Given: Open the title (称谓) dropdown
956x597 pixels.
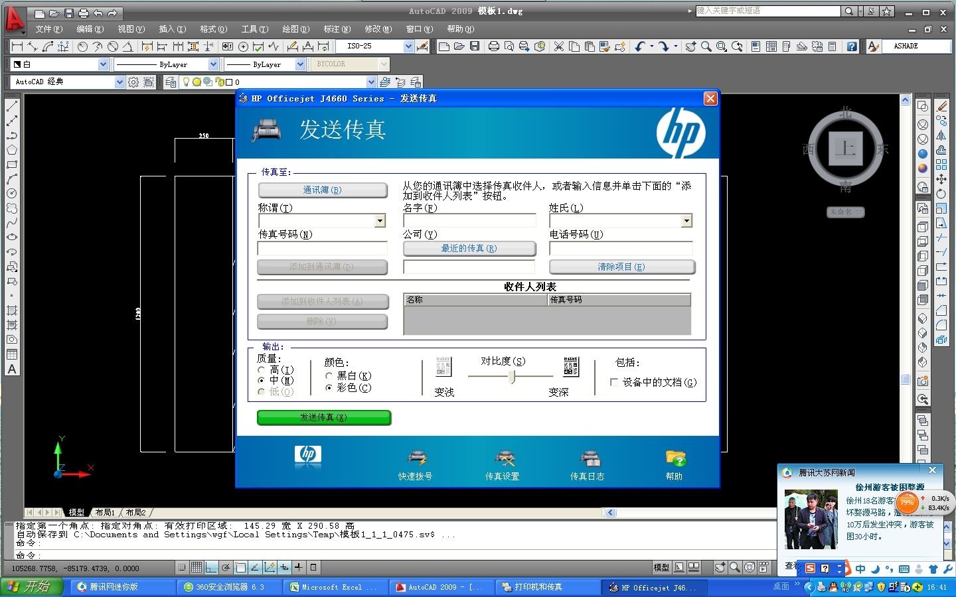Looking at the screenshot, I should pos(380,221).
